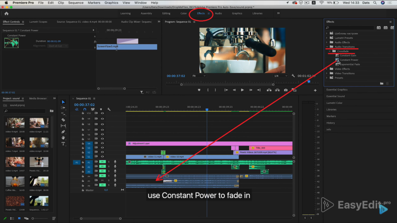Expand the Video Effects folder

tap(326, 69)
